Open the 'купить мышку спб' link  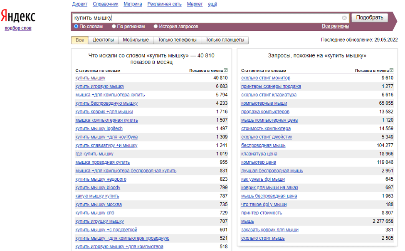(95, 213)
